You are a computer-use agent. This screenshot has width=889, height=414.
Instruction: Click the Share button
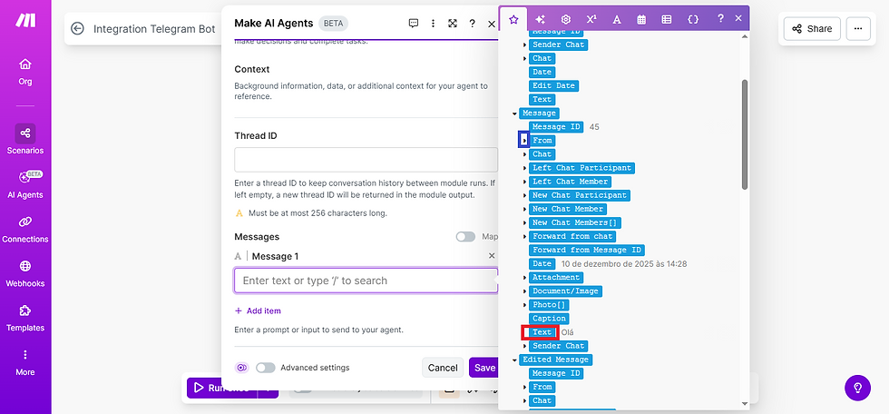coord(812,29)
